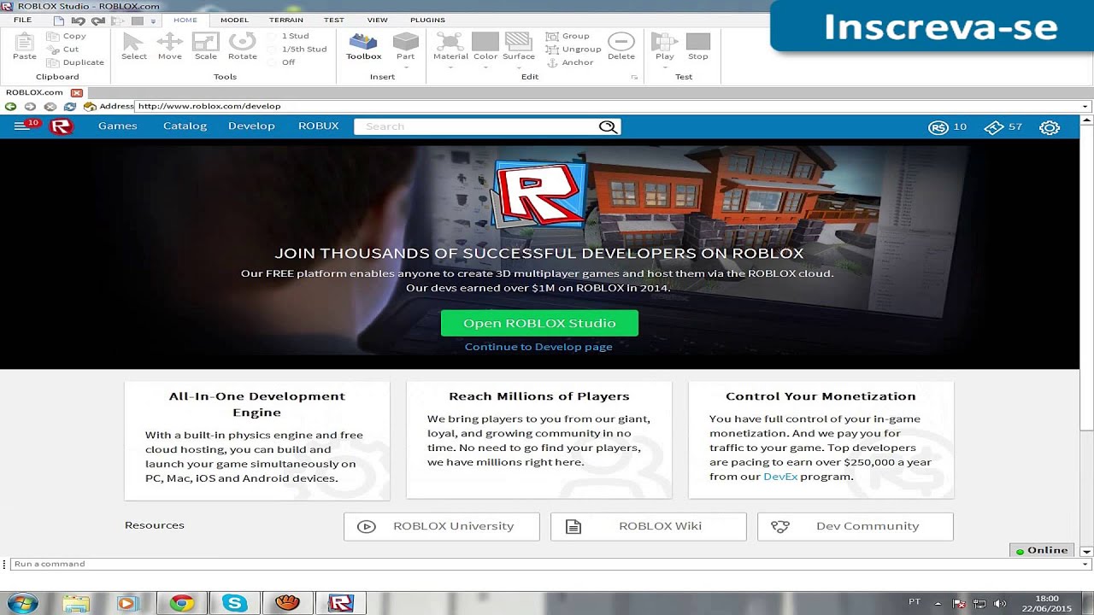Open the ROBLOX University resource
The image size is (1094, 615).
(442, 526)
